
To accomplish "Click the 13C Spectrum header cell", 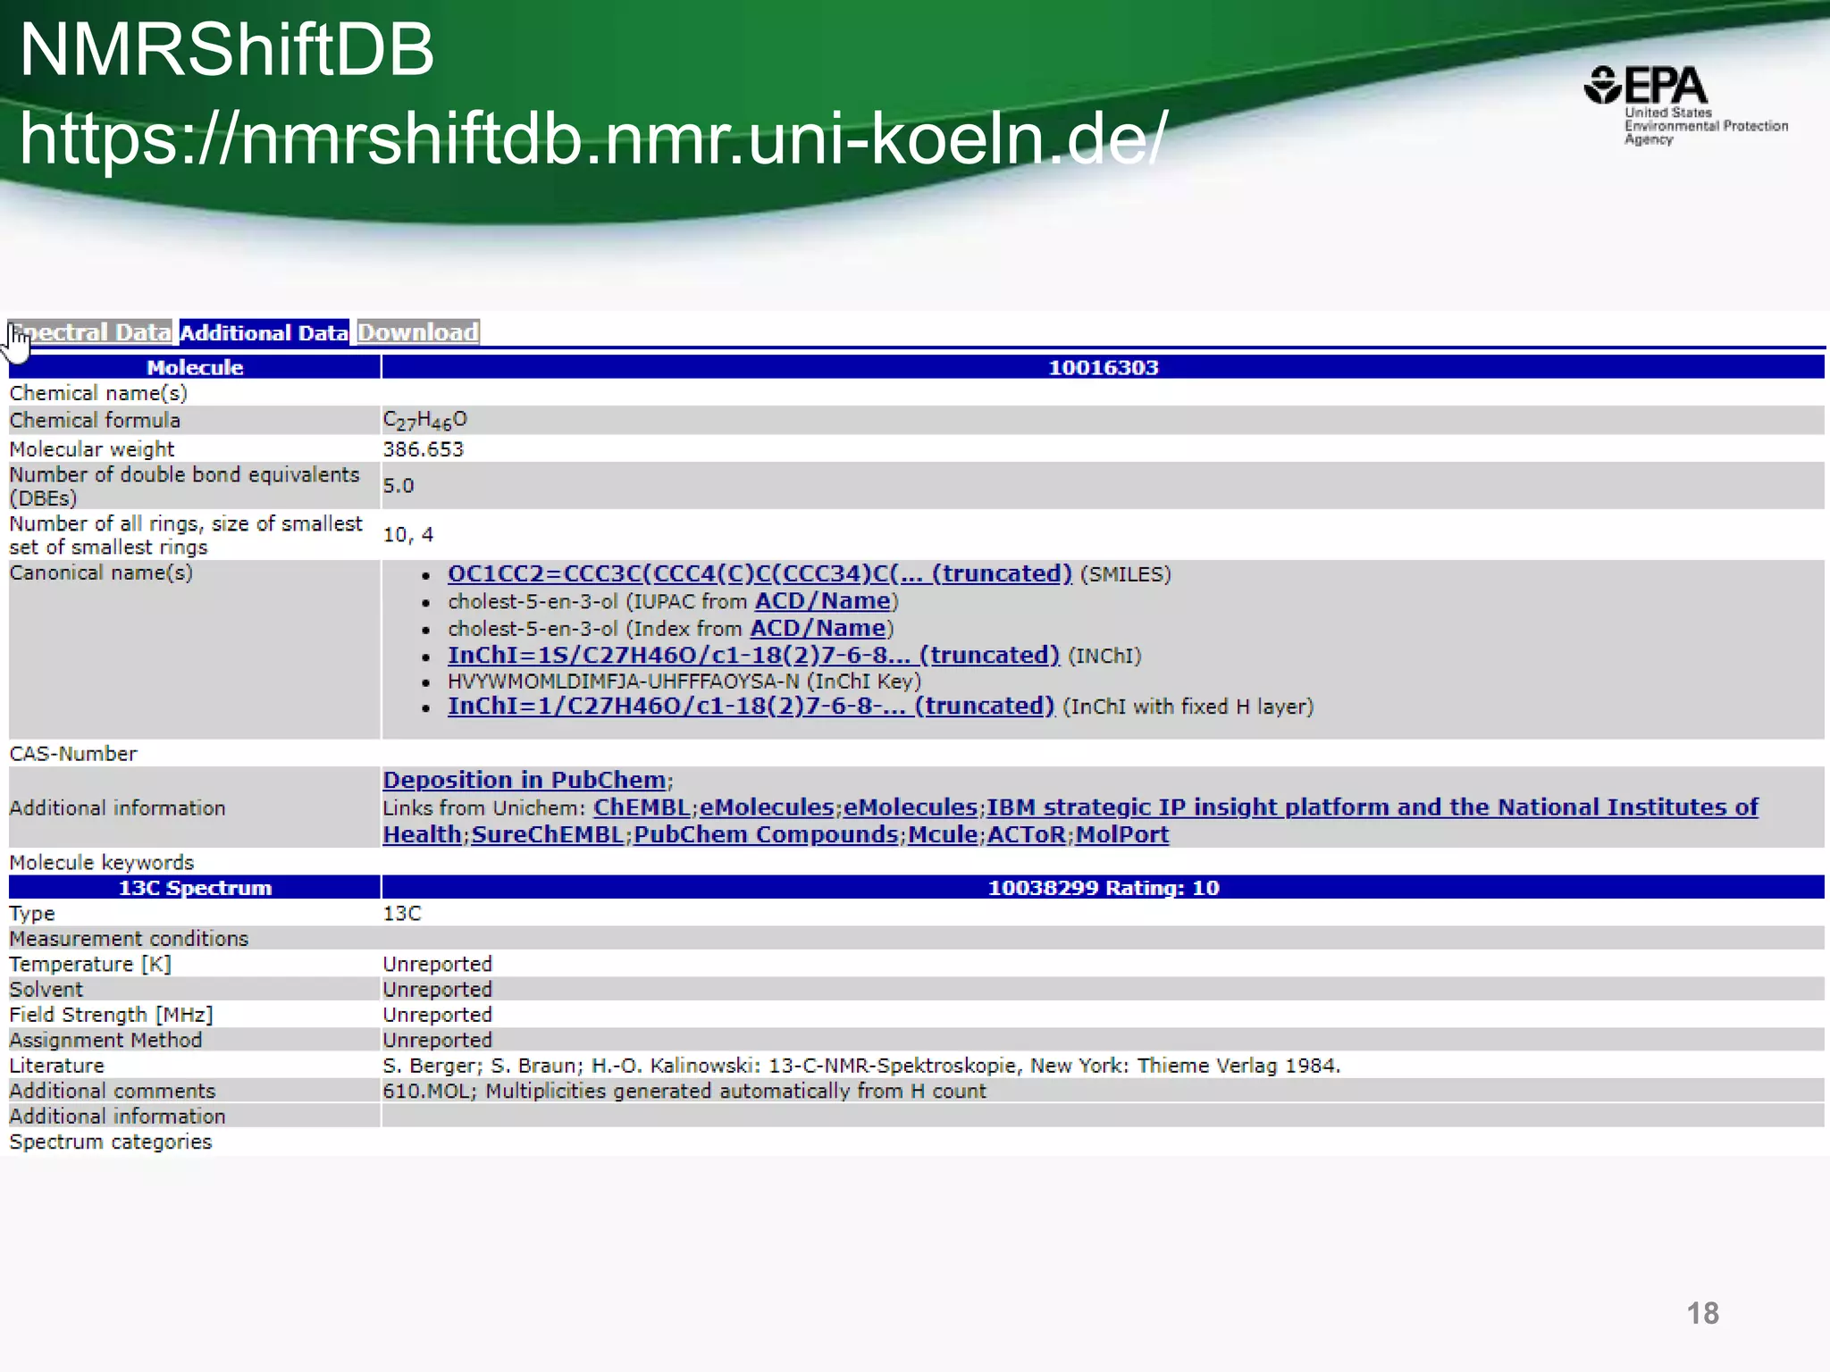I will tap(194, 887).
